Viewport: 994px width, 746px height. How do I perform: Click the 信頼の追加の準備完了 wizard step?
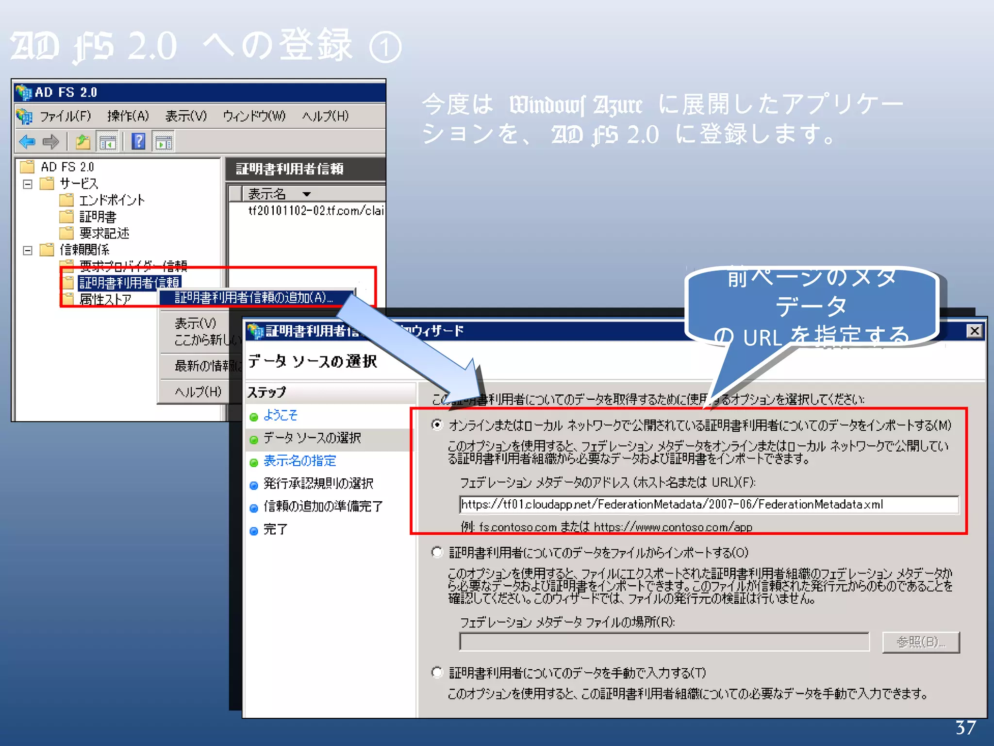(323, 507)
